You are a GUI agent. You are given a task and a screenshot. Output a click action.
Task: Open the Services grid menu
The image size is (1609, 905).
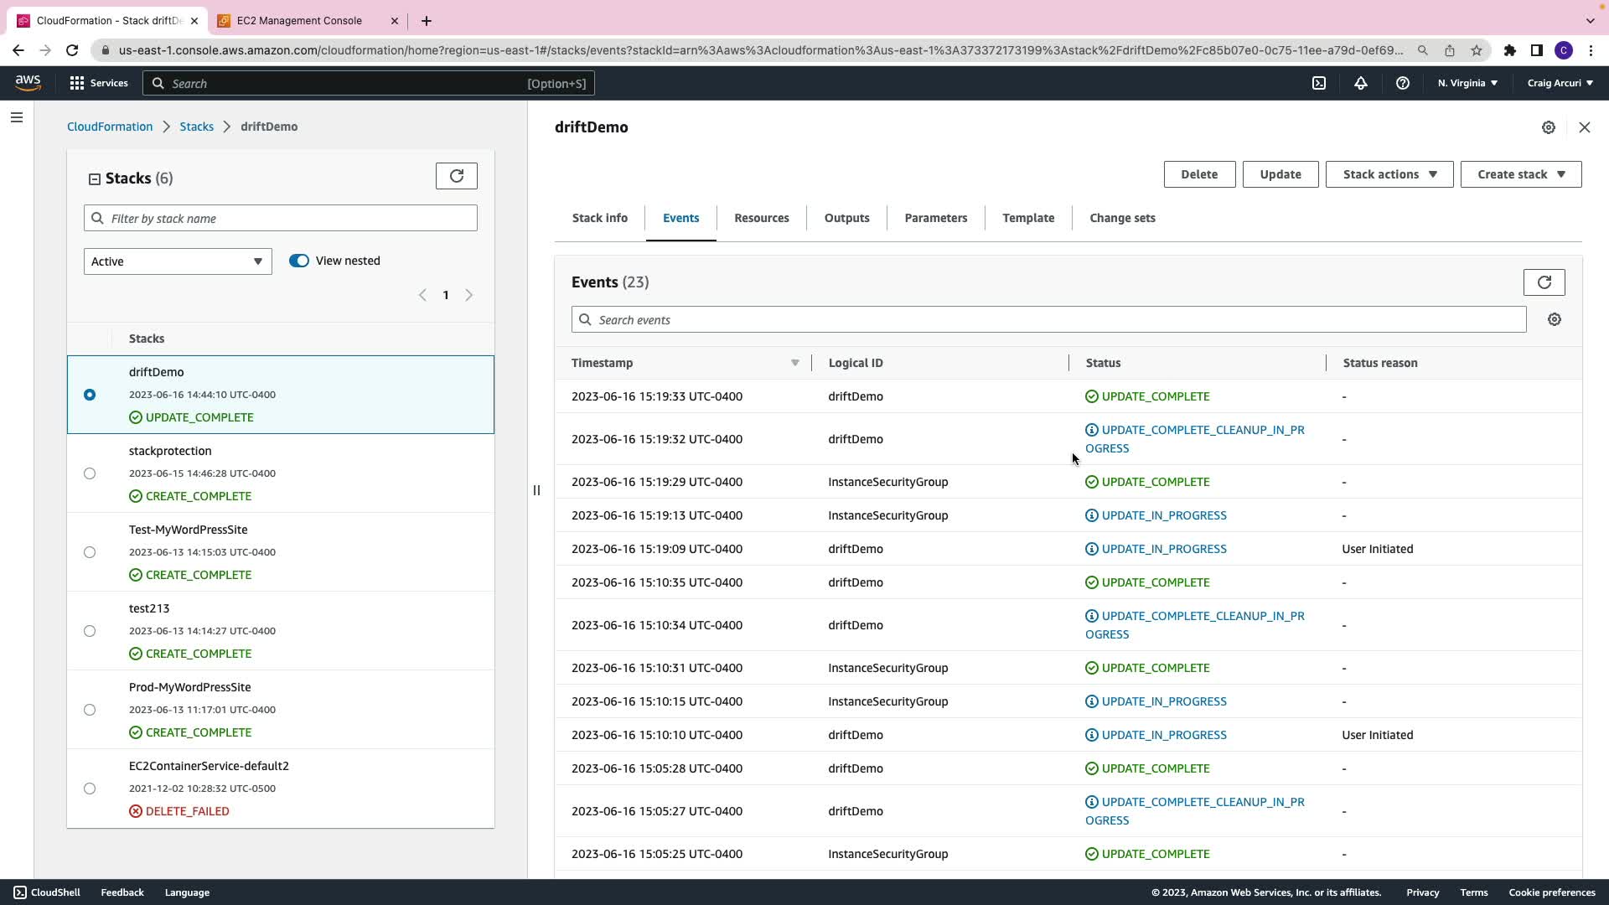coord(99,83)
